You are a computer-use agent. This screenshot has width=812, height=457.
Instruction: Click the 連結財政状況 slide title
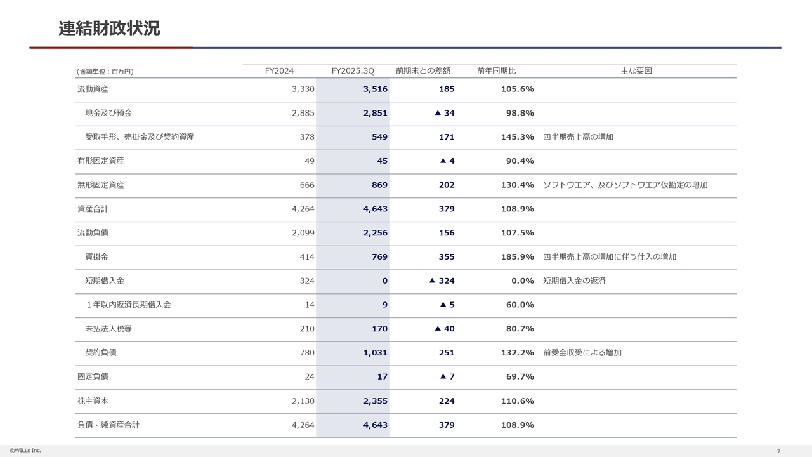coord(109,29)
